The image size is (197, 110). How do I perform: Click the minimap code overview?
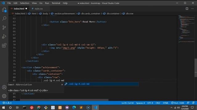pyautogui.click(x=187, y=29)
